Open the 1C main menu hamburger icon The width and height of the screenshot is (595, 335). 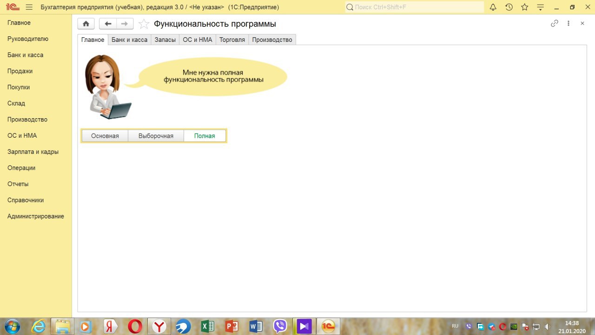click(x=29, y=7)
